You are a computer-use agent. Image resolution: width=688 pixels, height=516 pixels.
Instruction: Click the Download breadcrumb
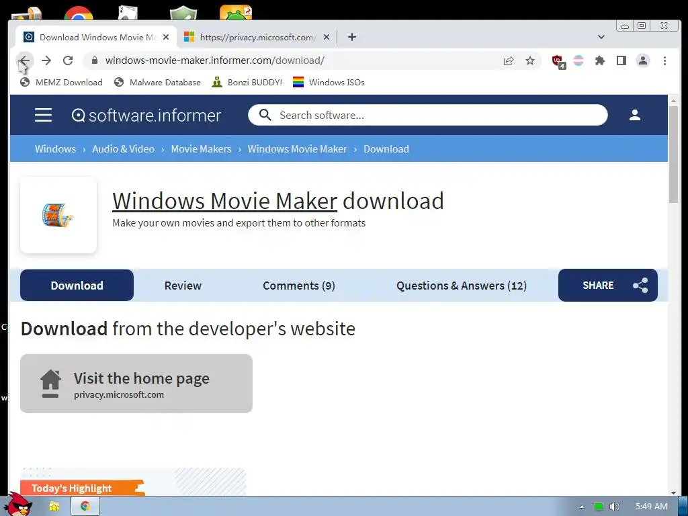(x=386, y=148)
